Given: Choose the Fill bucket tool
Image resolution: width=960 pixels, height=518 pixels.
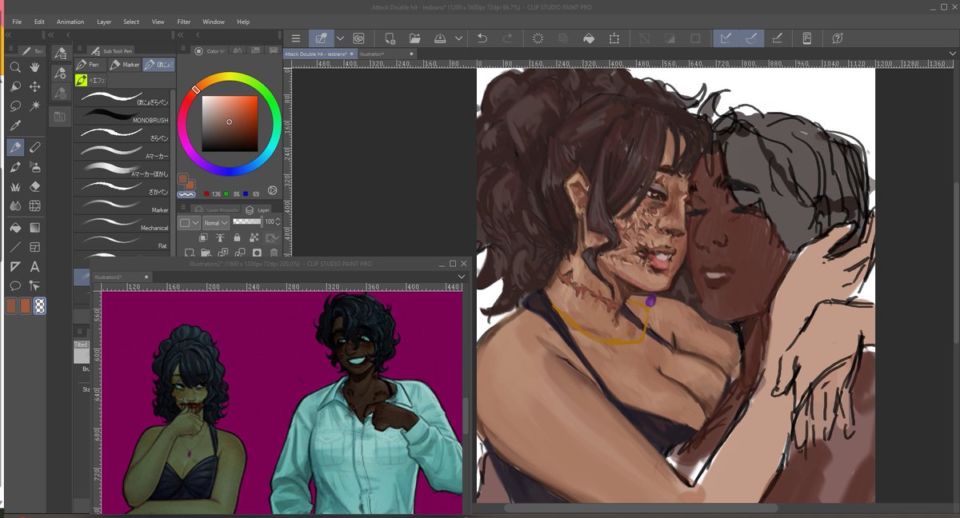Looking at the screenshot, I should point(15,227).
